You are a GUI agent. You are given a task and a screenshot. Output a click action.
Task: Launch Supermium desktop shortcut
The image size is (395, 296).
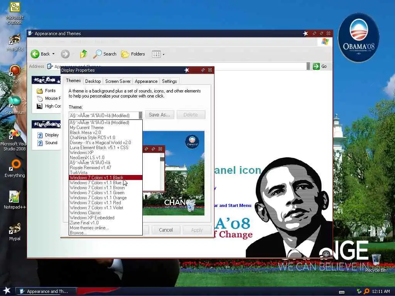(15, 105)
